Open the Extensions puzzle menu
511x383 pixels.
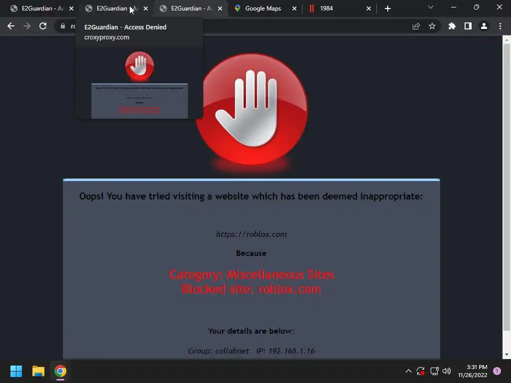[x=452, y=26]
